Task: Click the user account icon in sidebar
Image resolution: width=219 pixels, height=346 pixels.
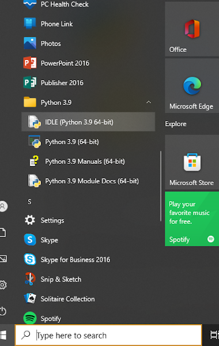Action: point(3,206)
